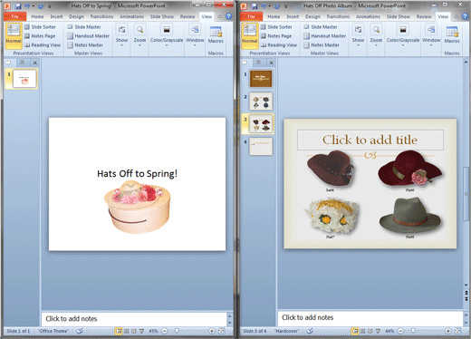Image resolution: width=471 pixels, height=339 pixels.
Task: Click Undo icon in Photo Album title bar
Action: coord(264,6)
